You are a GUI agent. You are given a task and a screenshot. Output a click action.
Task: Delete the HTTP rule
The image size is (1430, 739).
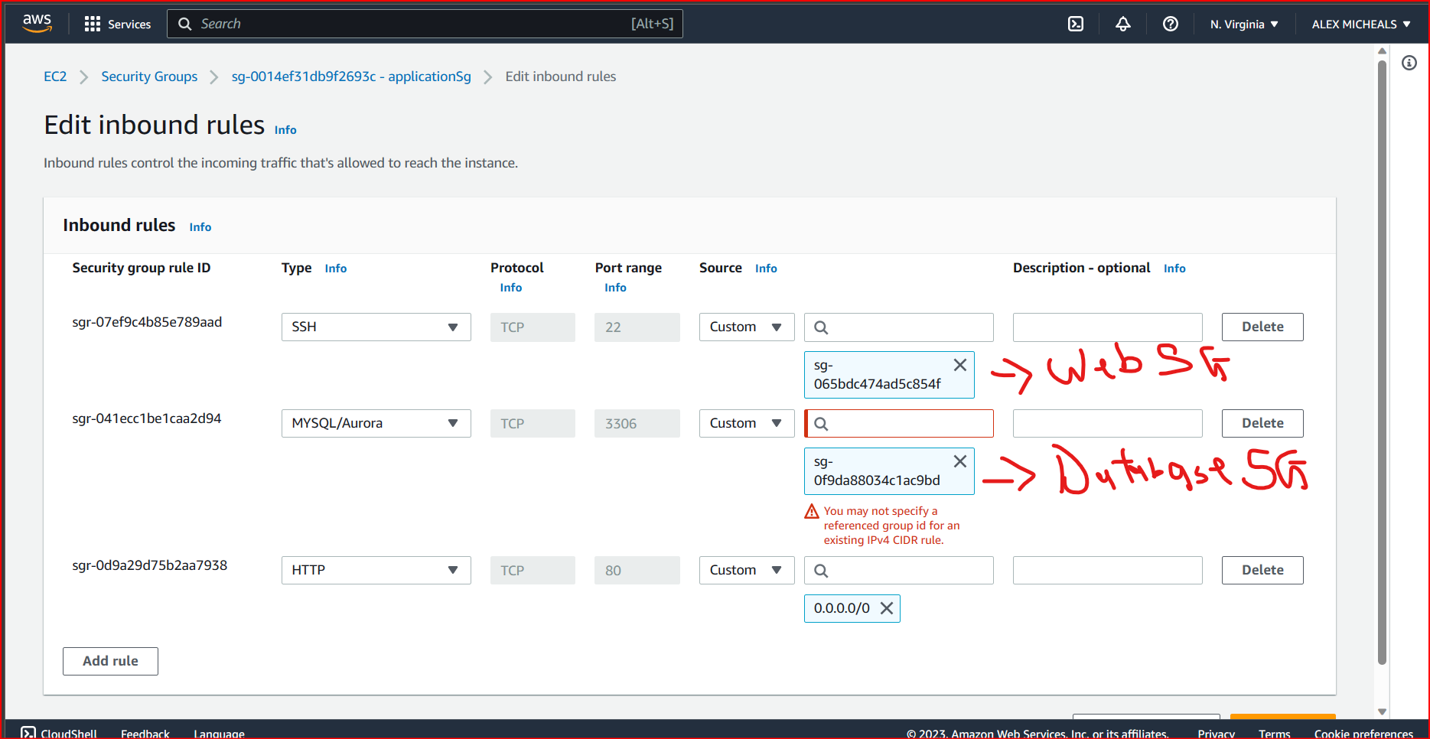1262,570
